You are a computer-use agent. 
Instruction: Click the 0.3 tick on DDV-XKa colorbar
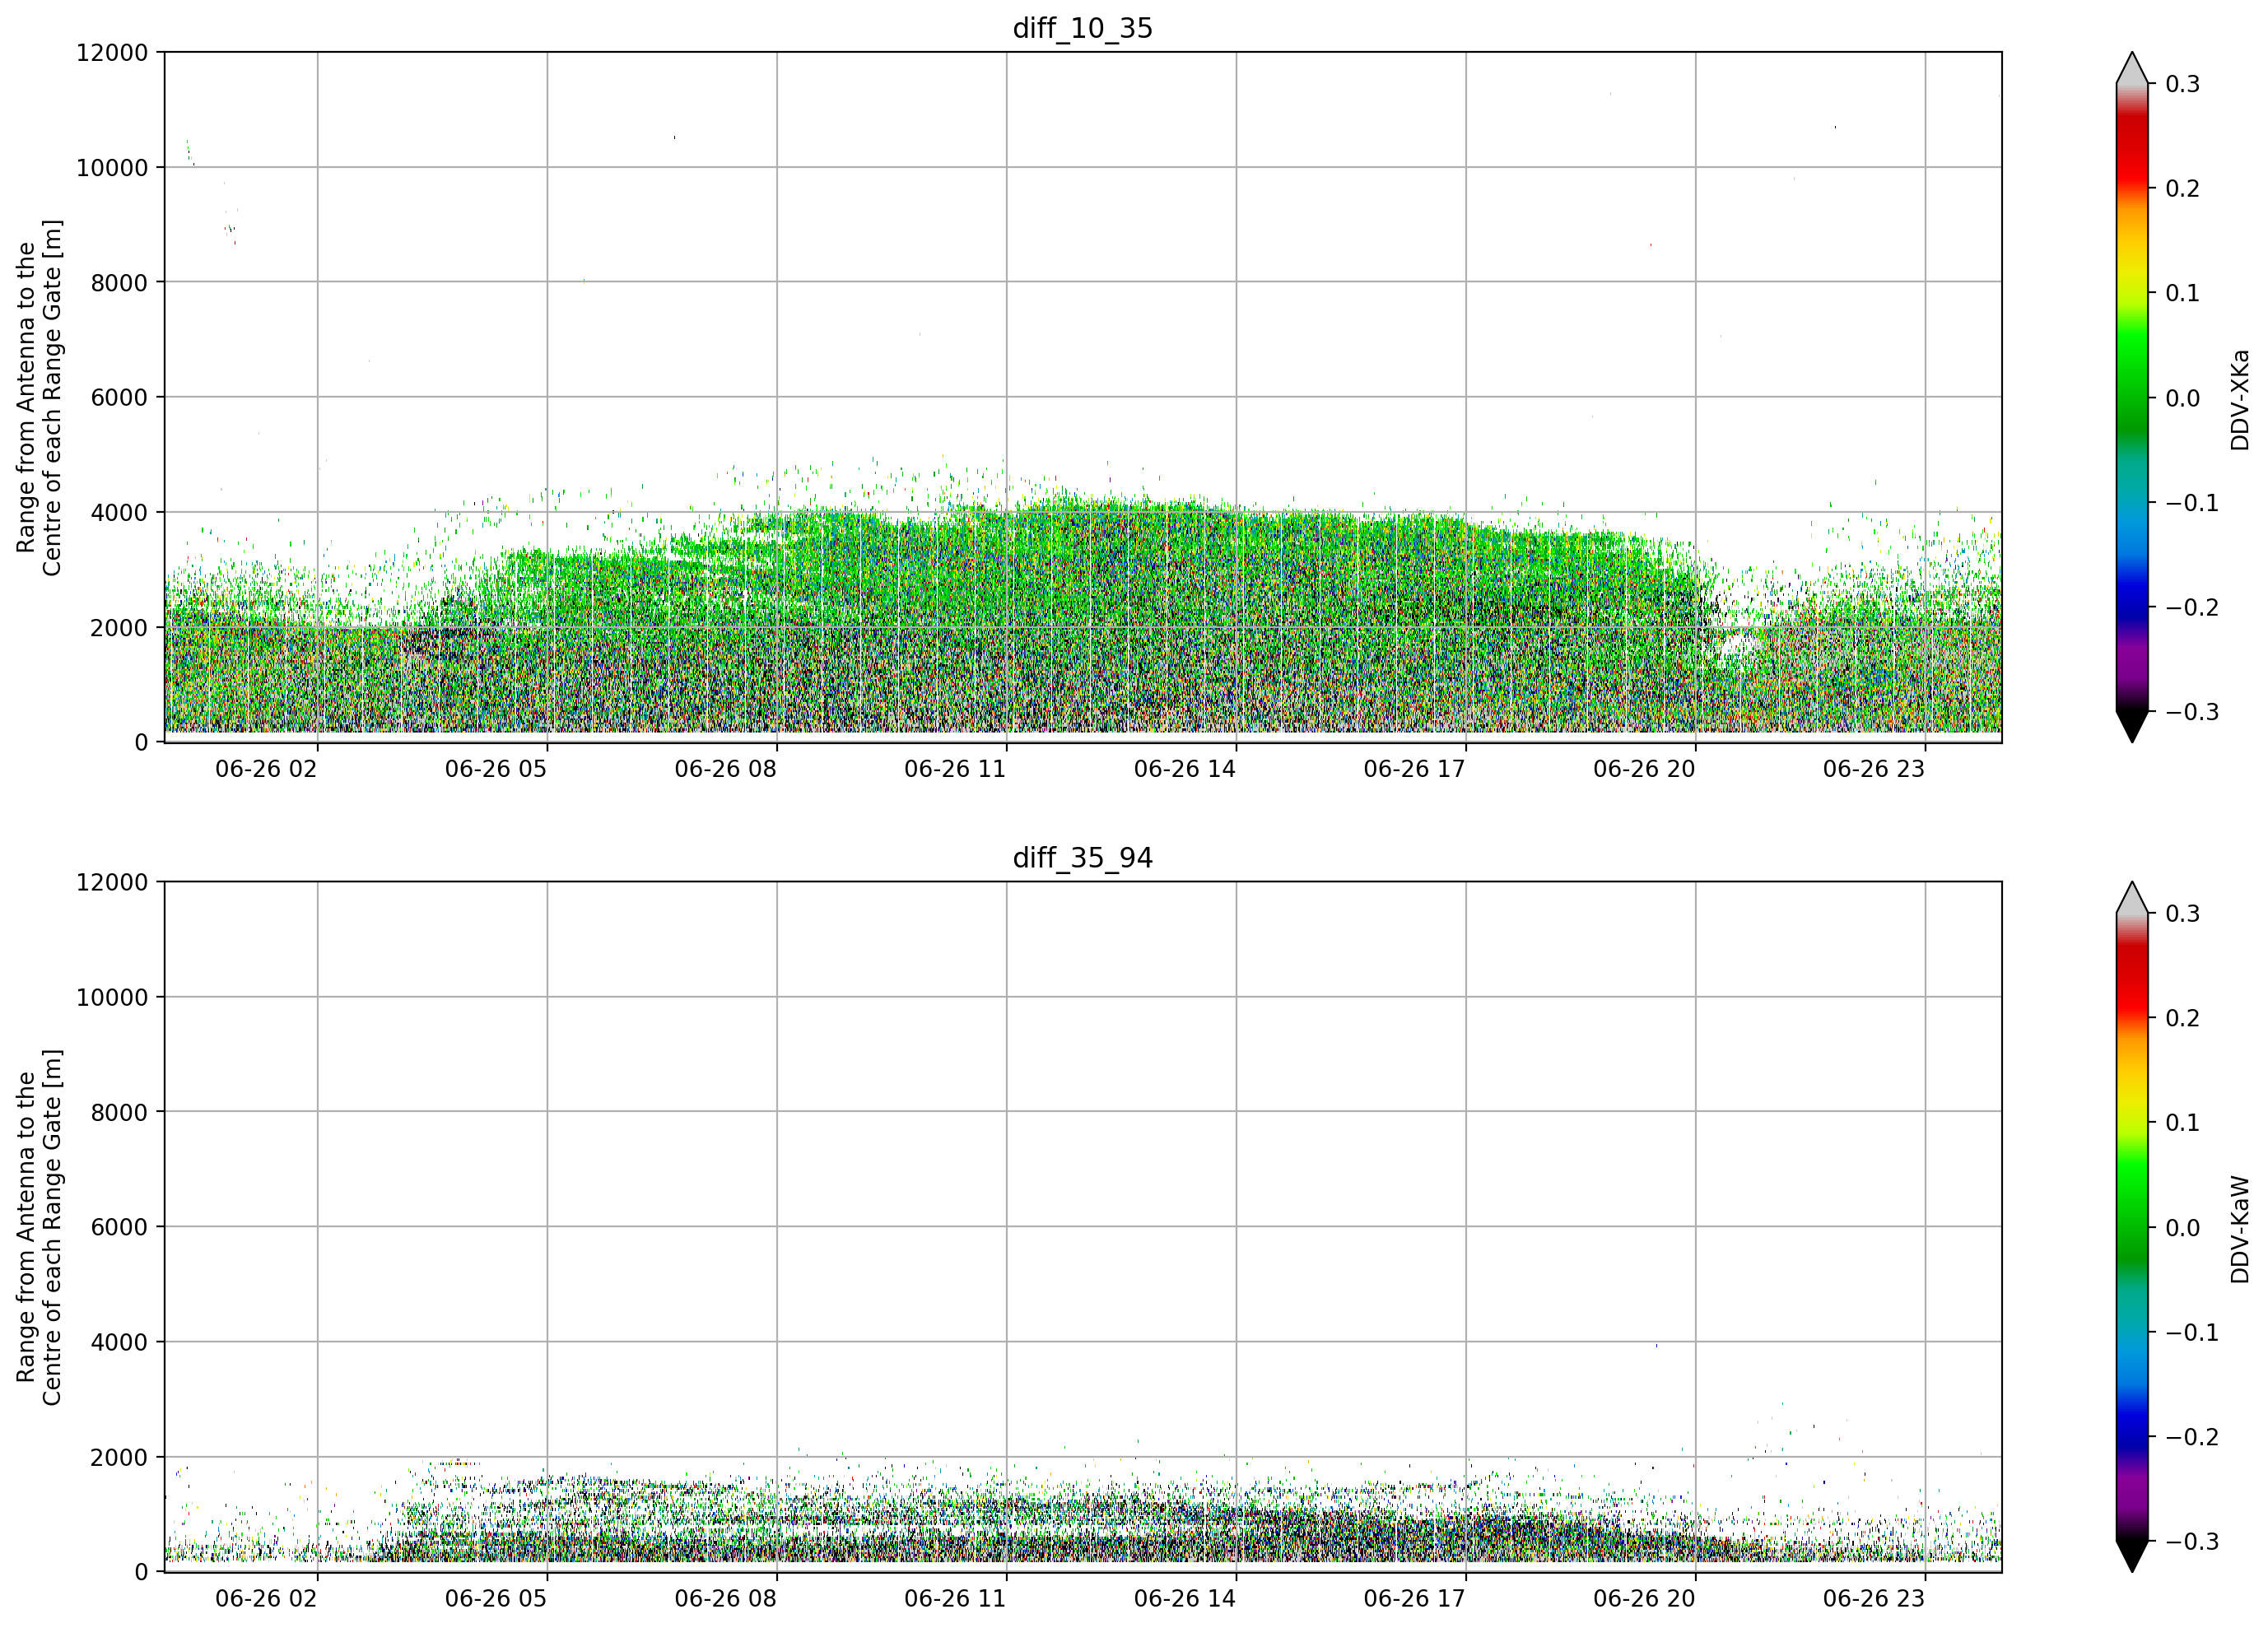(x=2182, y=84)
